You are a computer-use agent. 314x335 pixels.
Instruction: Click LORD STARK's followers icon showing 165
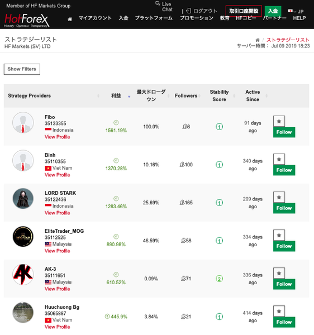tap(182, 203)
